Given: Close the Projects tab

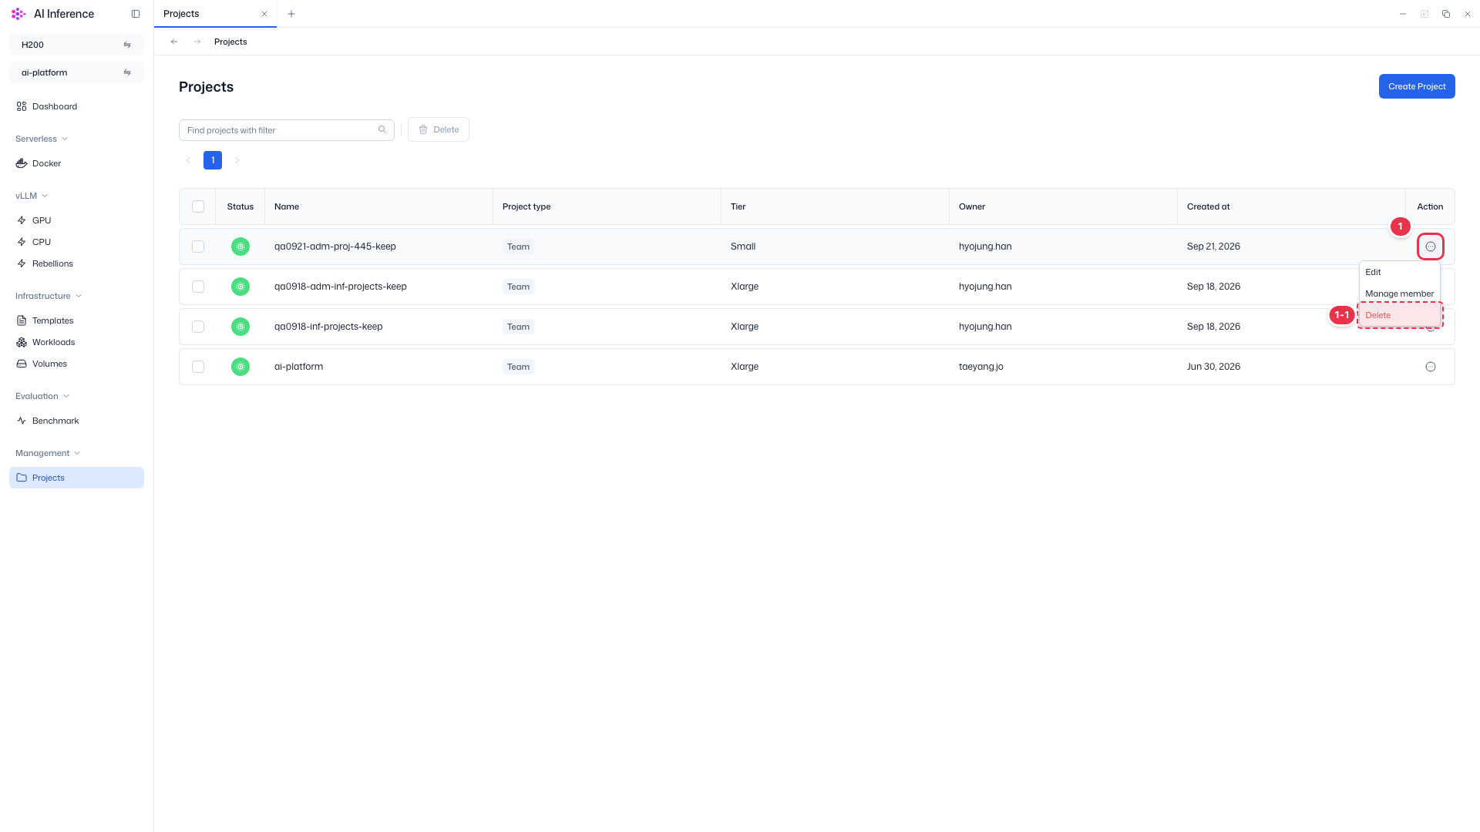Looking at the screenshot, I should [x=264, y=14].
